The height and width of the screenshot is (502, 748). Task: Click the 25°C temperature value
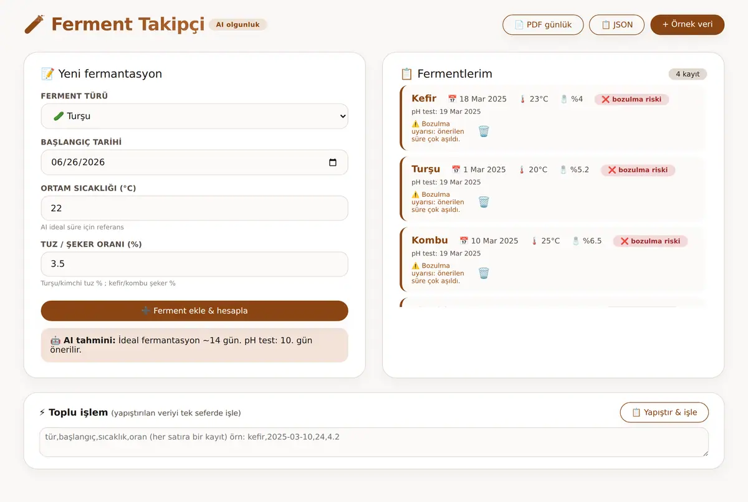pos(545,241)
